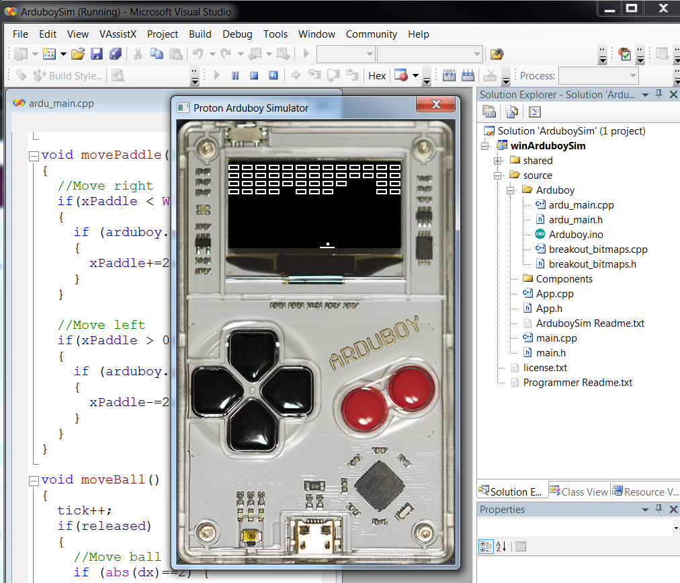This screenshot has height=583, width=680.
Task: Pin the Solution Explorer panel with auto-hide
Action: click(x=659, y=95)
